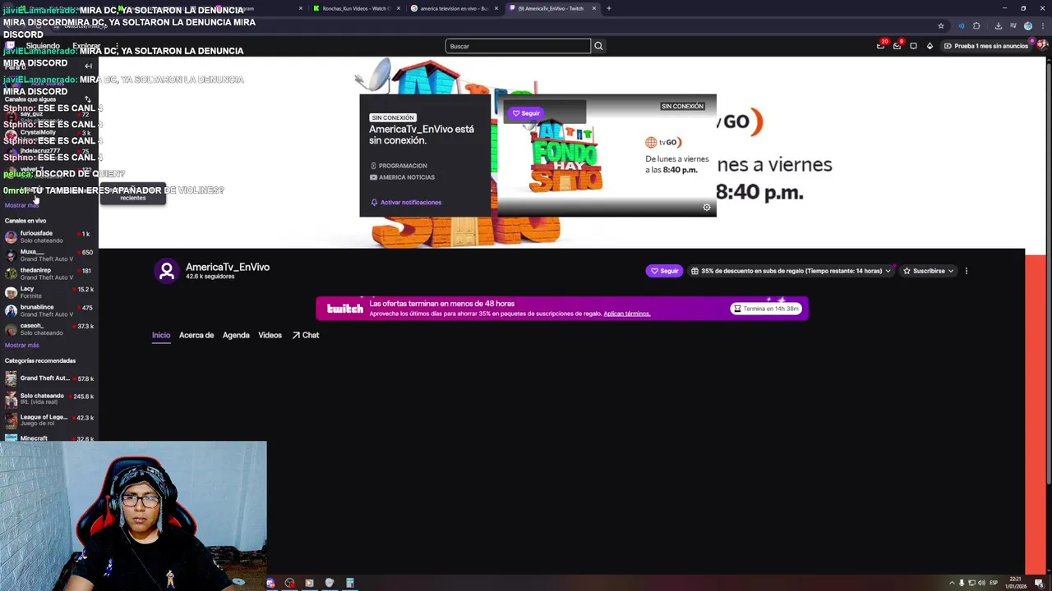
Task: Click the AmericaTv_EnVivo channel name
Action: coord(228,267)
